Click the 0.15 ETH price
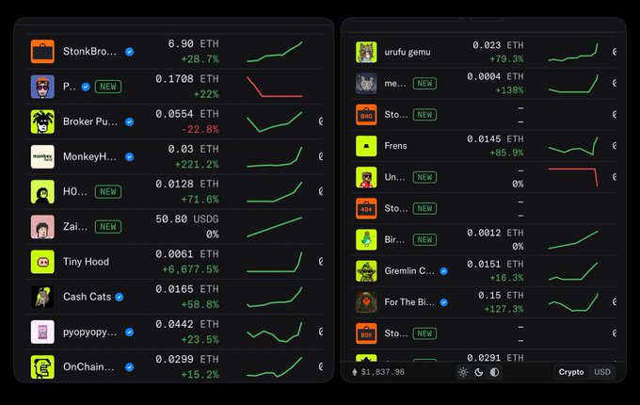 [x=501, y=295]
